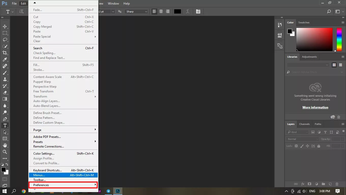Select the Gradient tool
Viewport: 346px width, 195px height.
[5, 99]
